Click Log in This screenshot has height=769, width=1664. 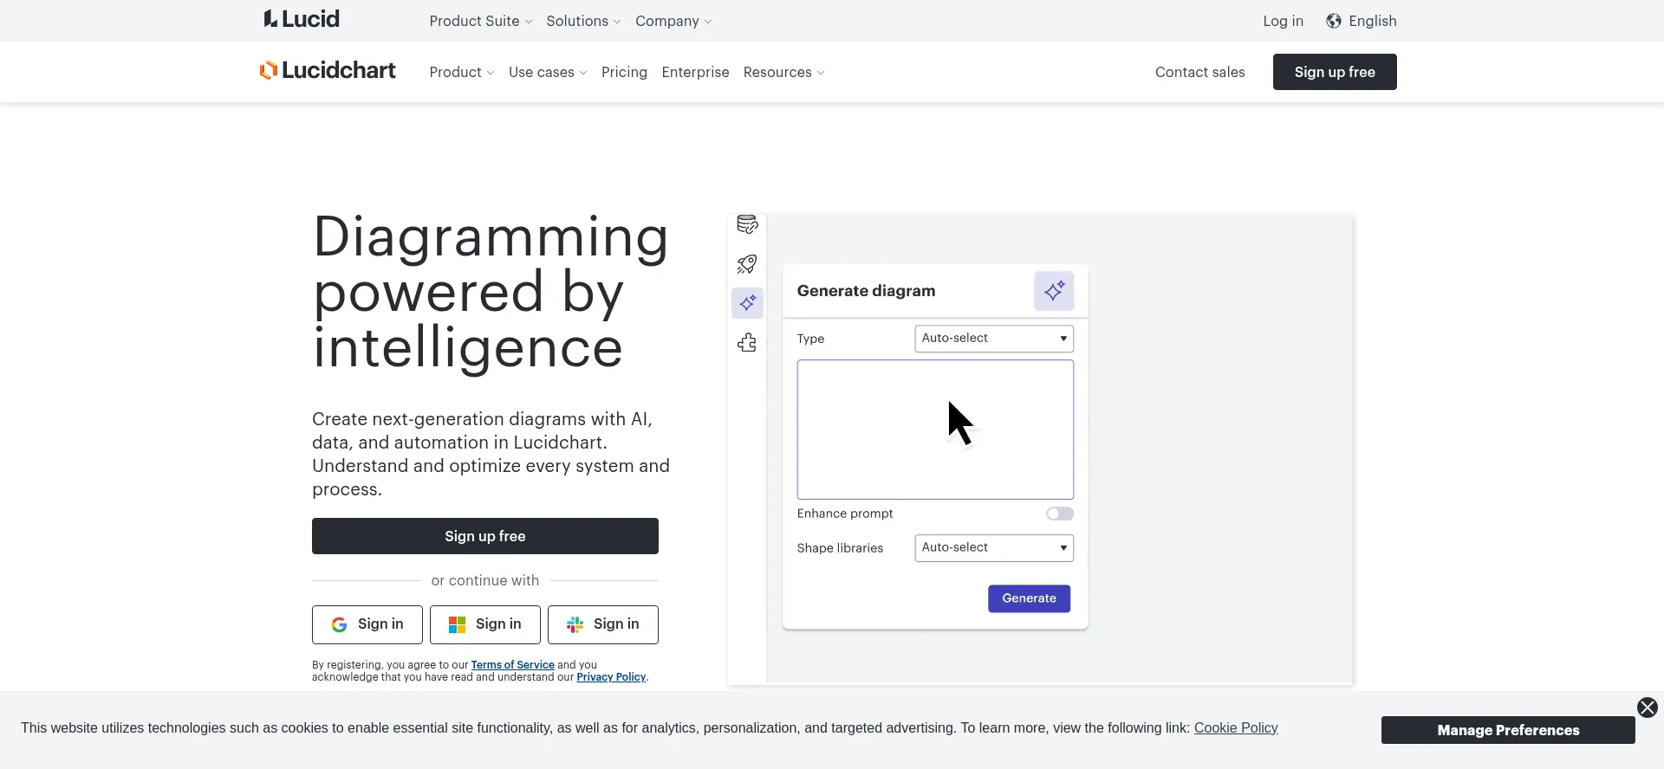(1283, 21)
